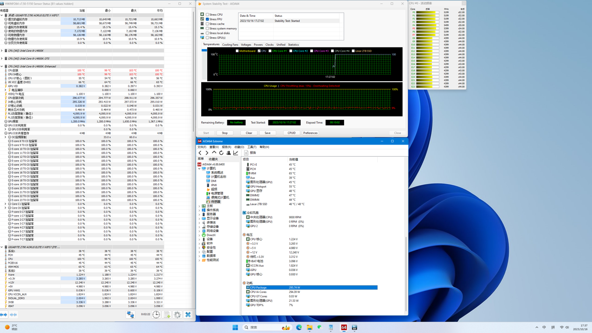Enable the Stress GPU(s) checkbox

207,38
